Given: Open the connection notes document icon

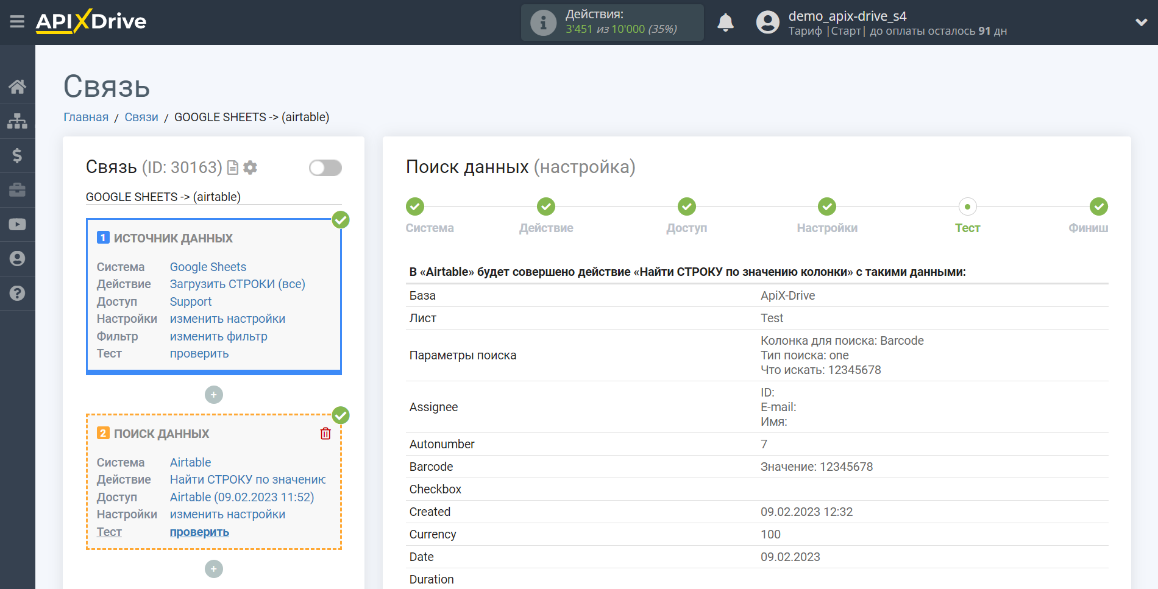Looking at the screenshot, I should [232, 168].
